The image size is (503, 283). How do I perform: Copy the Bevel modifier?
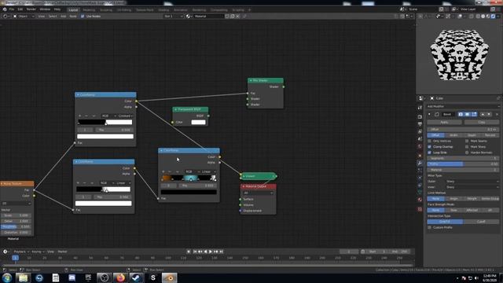(482, 123)
